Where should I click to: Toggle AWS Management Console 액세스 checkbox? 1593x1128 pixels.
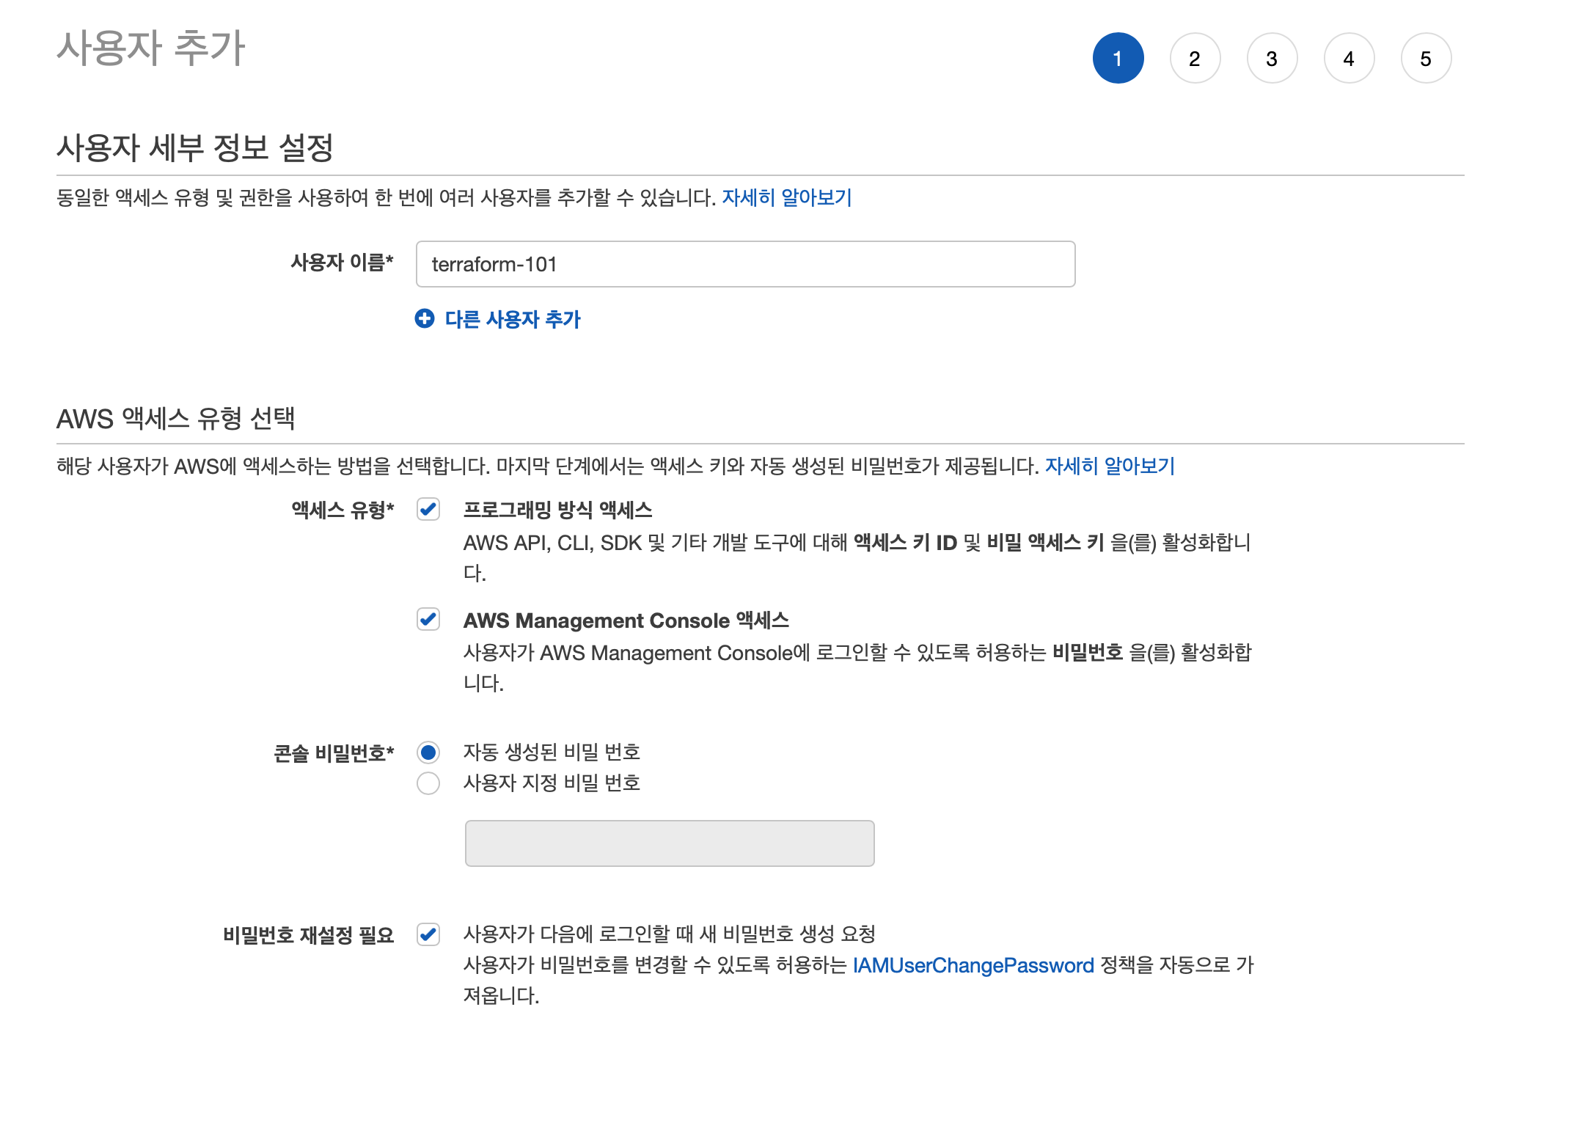[x=428, y=619]
